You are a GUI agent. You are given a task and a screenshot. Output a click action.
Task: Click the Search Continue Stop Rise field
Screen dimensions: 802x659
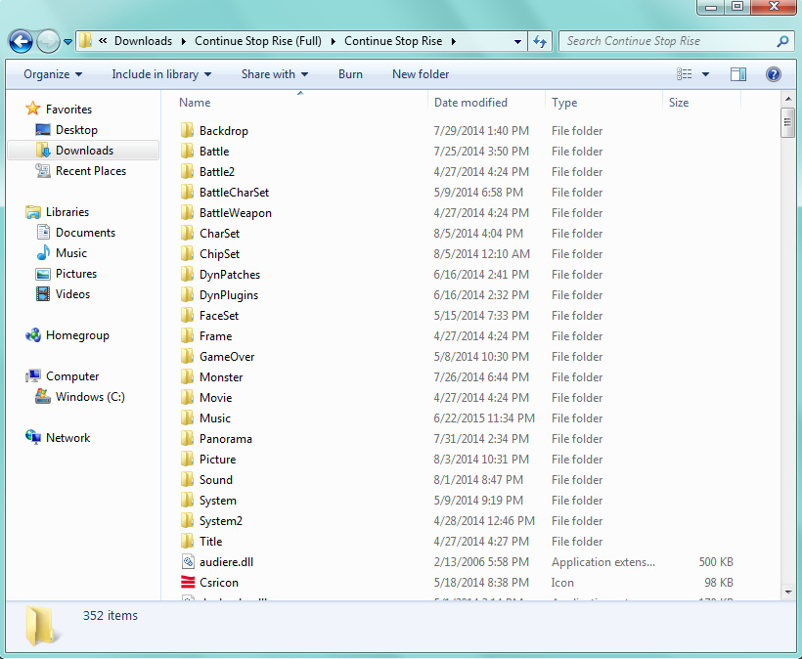667,41
